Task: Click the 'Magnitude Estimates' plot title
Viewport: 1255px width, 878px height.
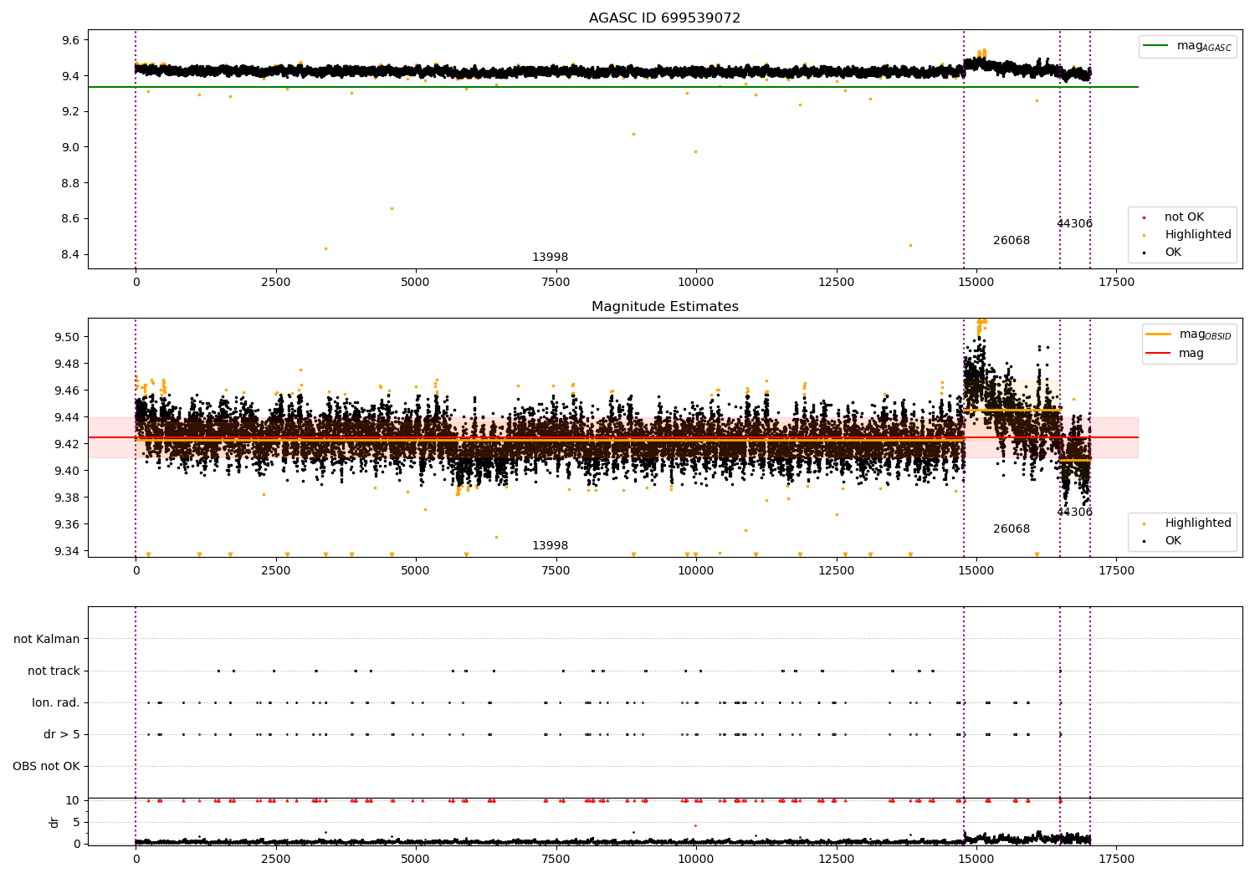Action: [664, 307]
